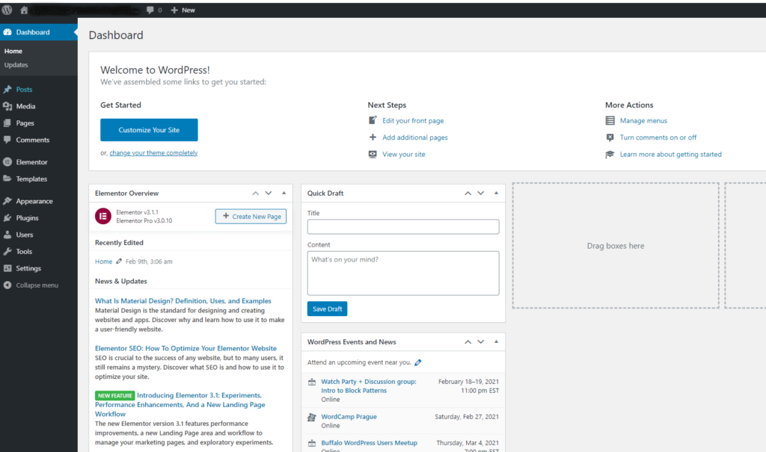Screen dimensions: 766x452
Task: Click the plus icon beside Add additional pages
Action: [x=373, y=137]
